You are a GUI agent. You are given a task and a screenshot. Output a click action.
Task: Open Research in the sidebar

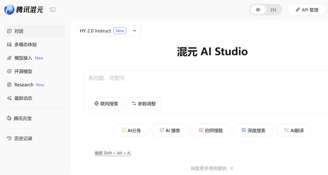coord(35,85)
